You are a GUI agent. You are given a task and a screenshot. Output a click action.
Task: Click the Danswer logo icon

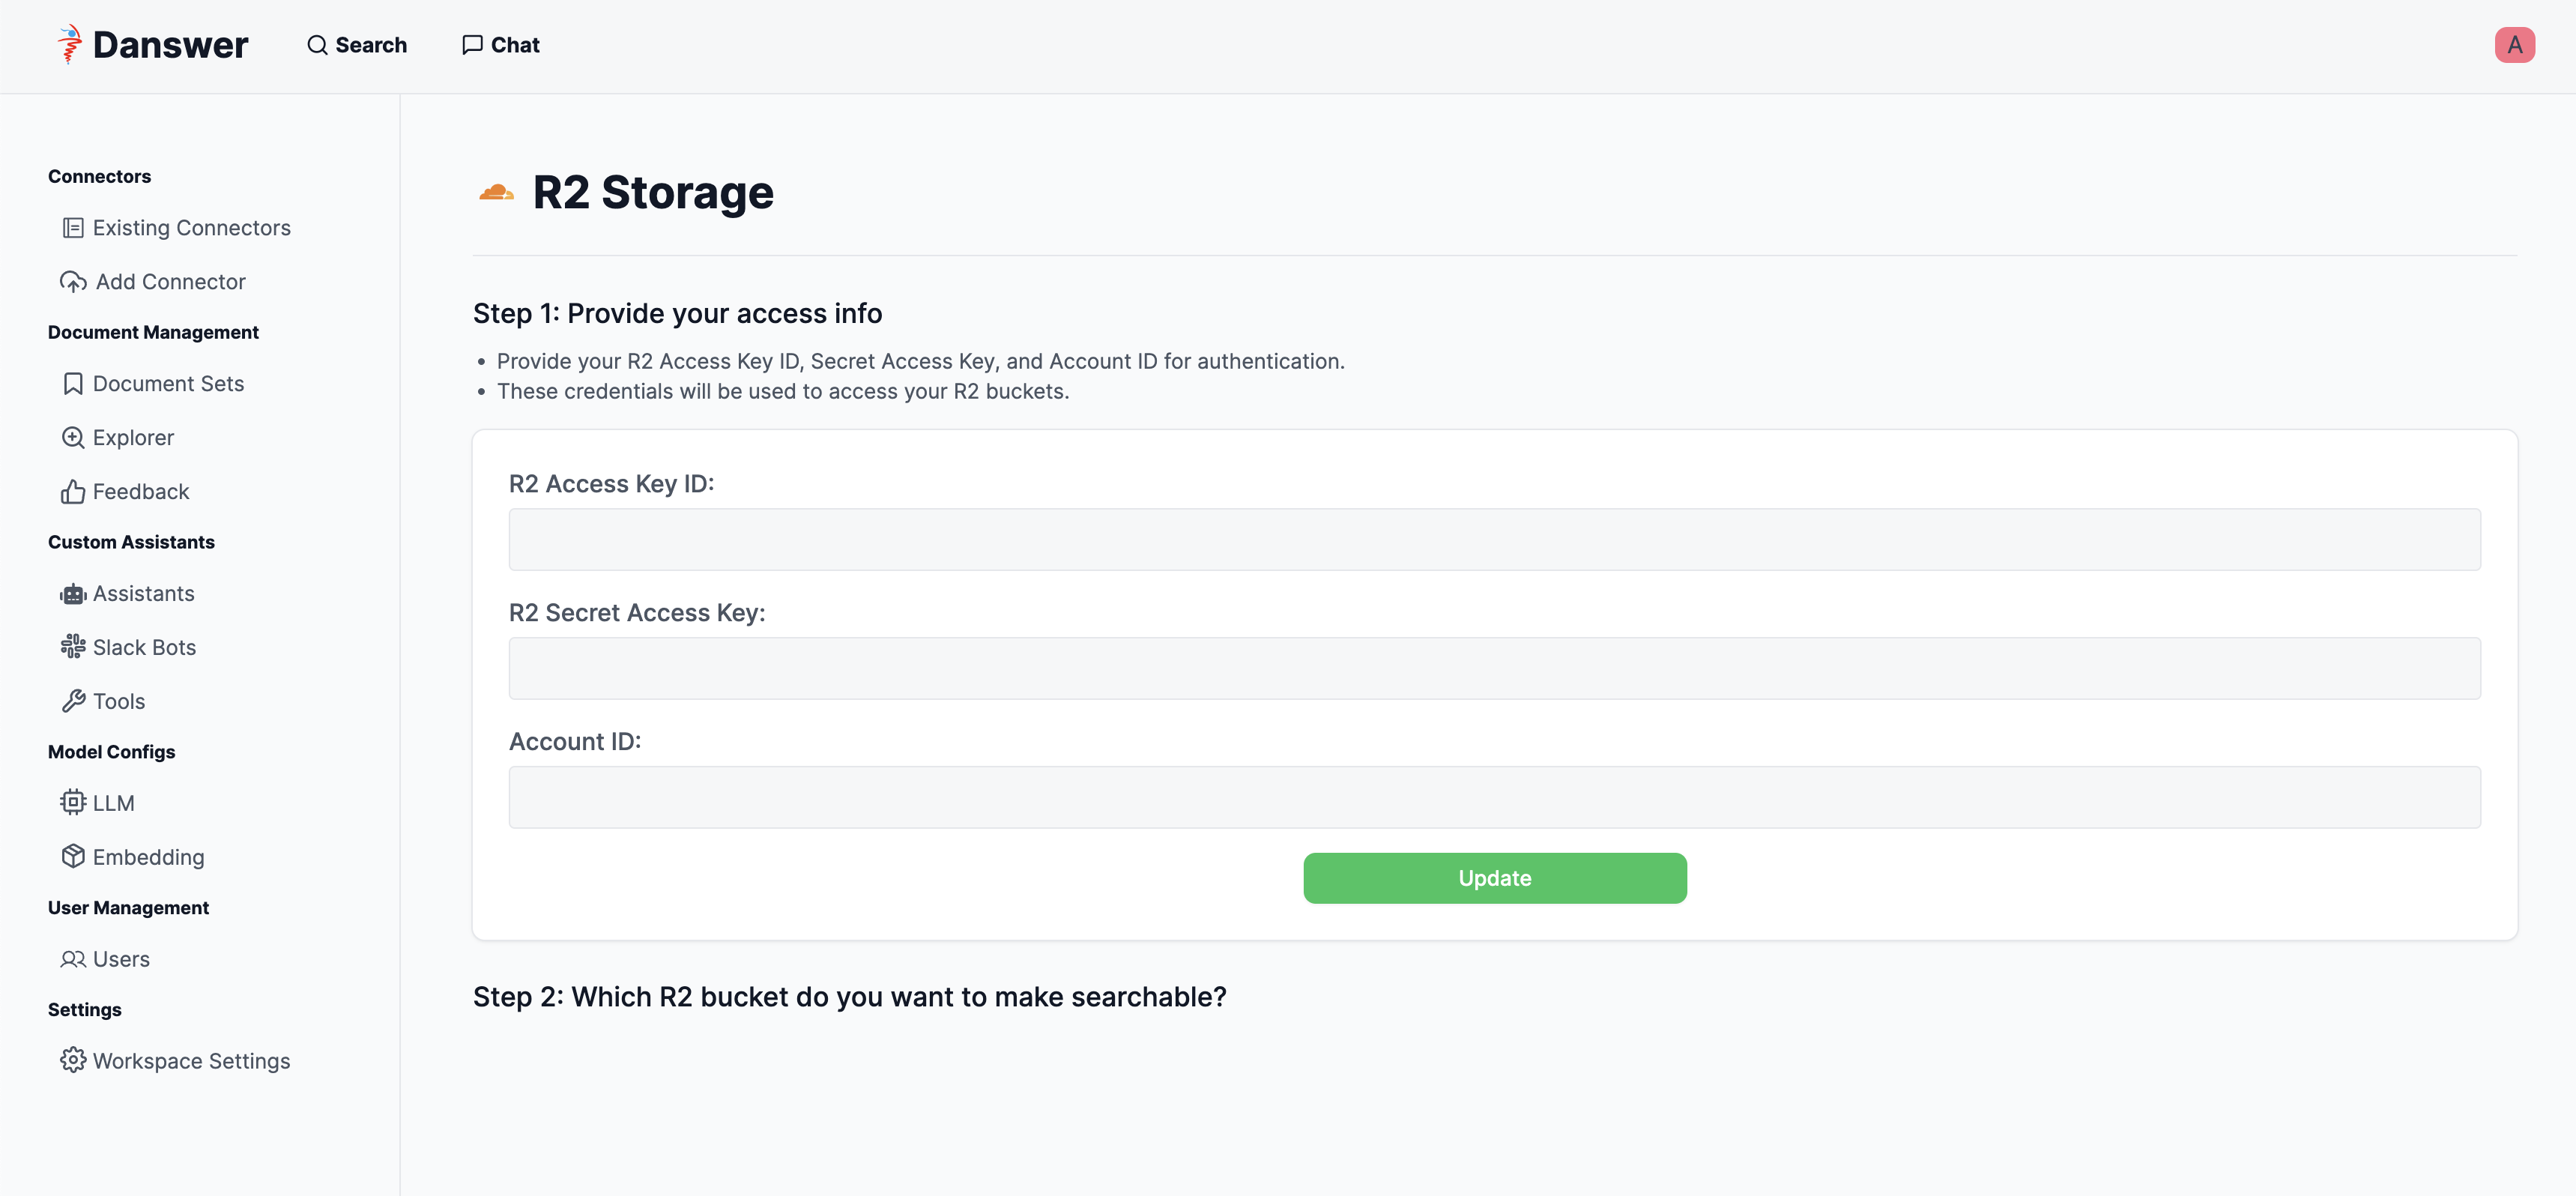click(69, 45)
